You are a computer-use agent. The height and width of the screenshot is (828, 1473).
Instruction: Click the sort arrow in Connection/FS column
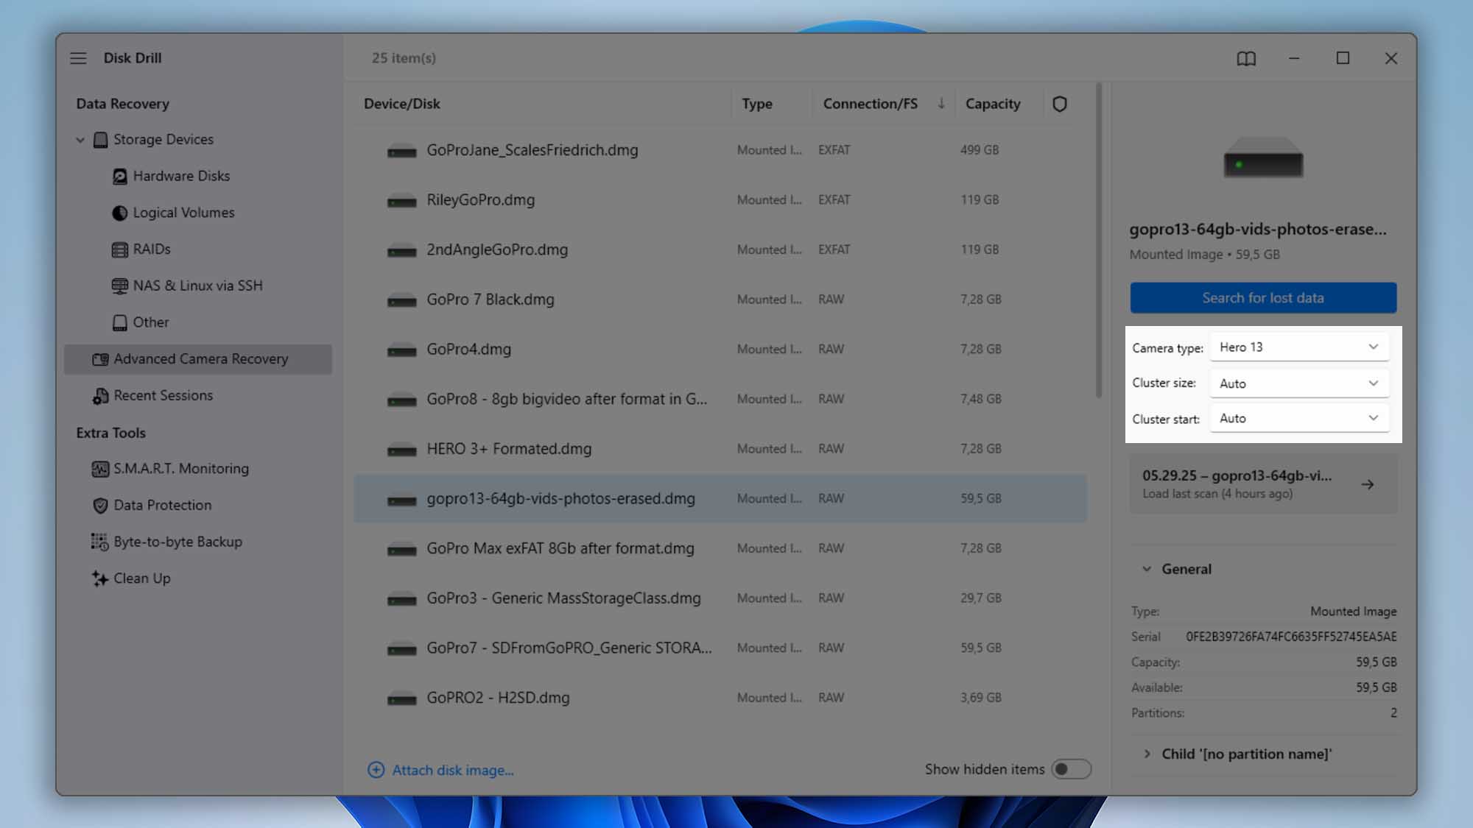(x=941, y=103)
